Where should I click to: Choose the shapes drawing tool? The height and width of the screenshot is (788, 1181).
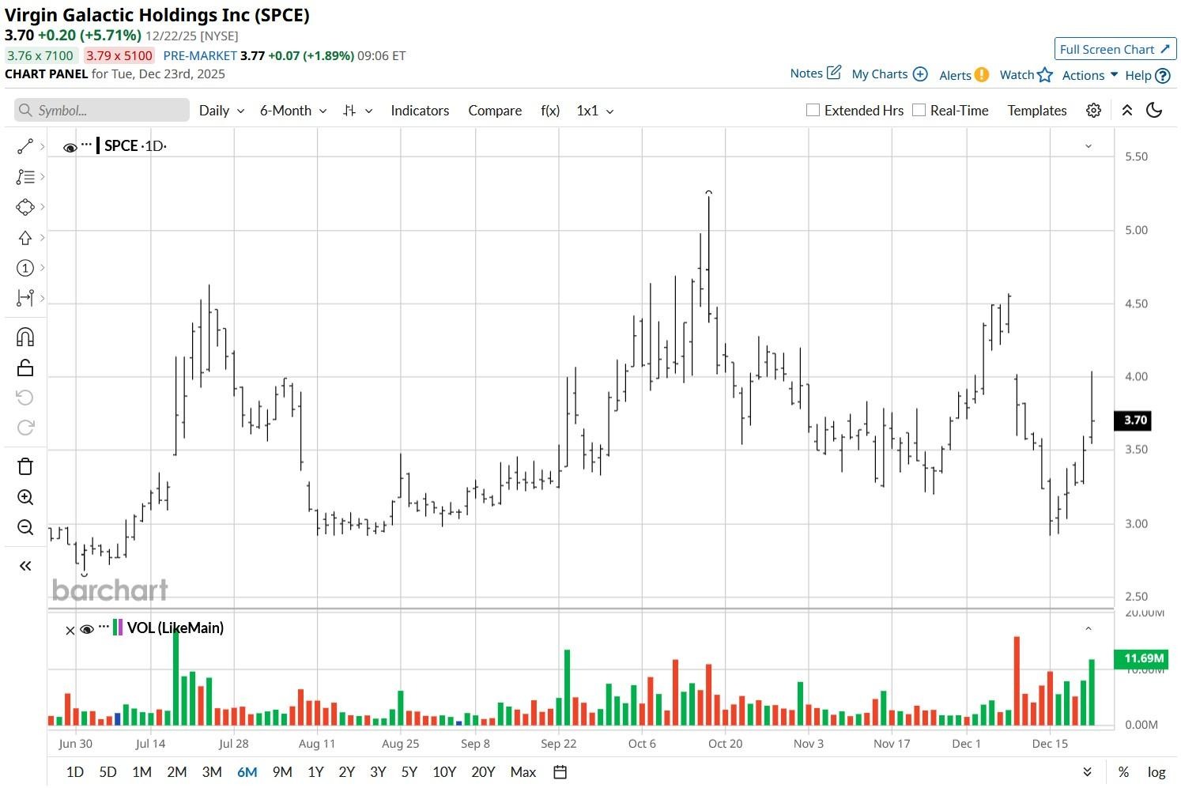(x=25, y=207)
